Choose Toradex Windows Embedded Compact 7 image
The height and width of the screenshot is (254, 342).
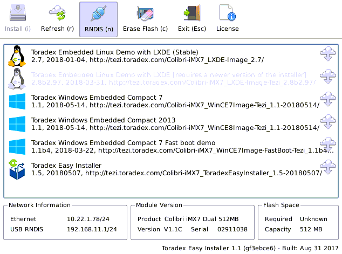[162, 101]
